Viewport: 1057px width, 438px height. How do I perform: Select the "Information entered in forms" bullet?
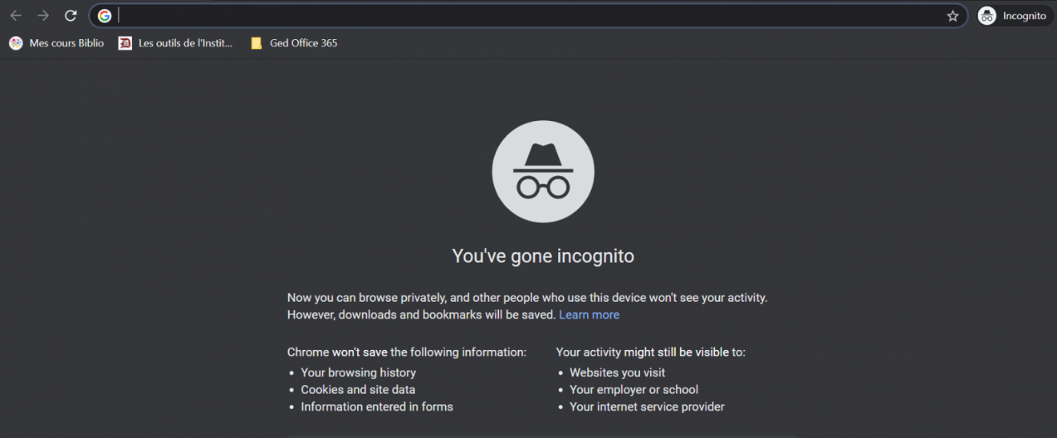point(376,407)
